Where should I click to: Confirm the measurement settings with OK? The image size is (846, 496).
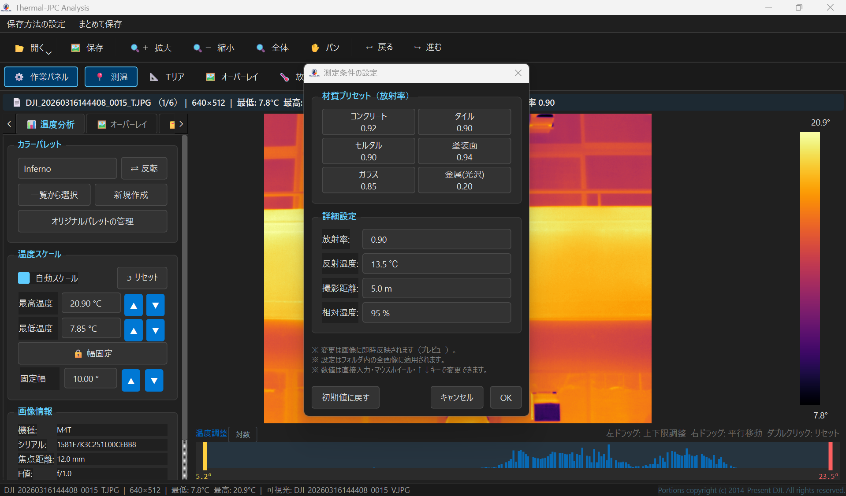coord(506,397)
